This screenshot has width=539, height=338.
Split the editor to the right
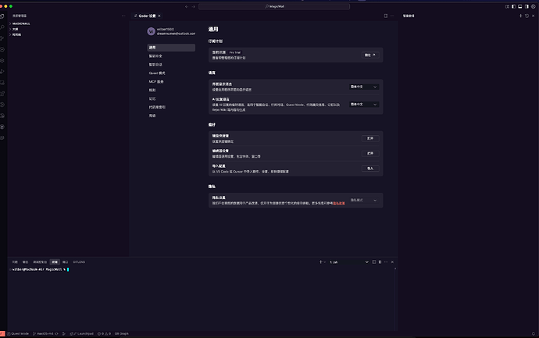(386, 16)
